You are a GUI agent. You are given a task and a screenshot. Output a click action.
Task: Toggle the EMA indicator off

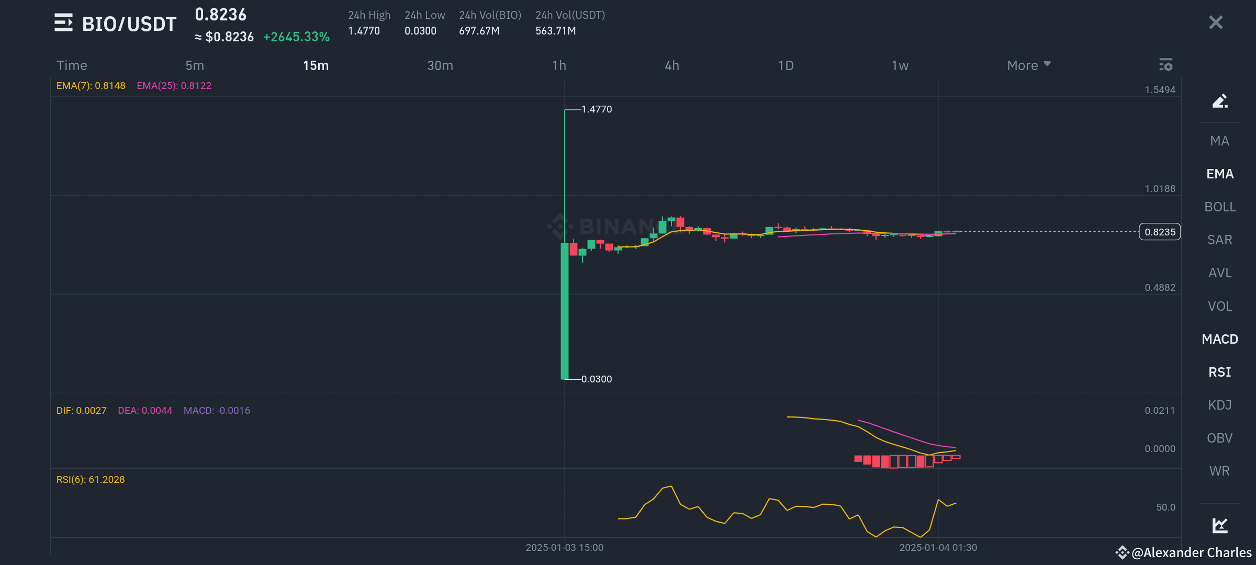pos(1220,174)
